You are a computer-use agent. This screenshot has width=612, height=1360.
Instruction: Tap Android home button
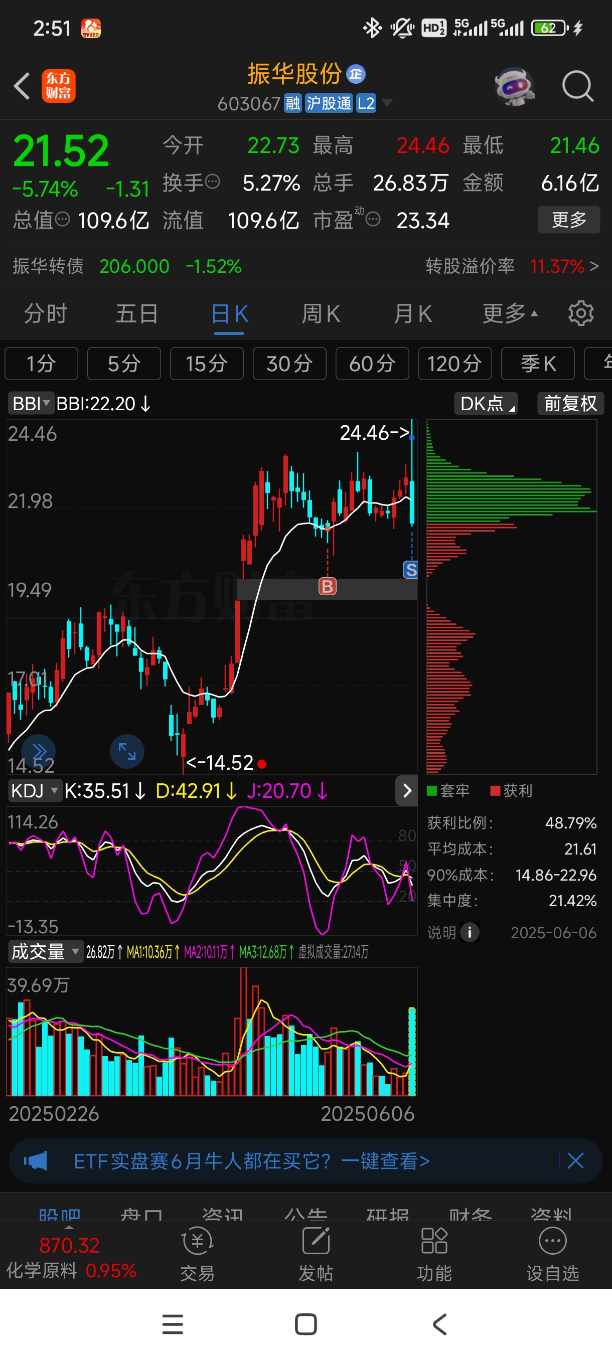click(305, 1324)
